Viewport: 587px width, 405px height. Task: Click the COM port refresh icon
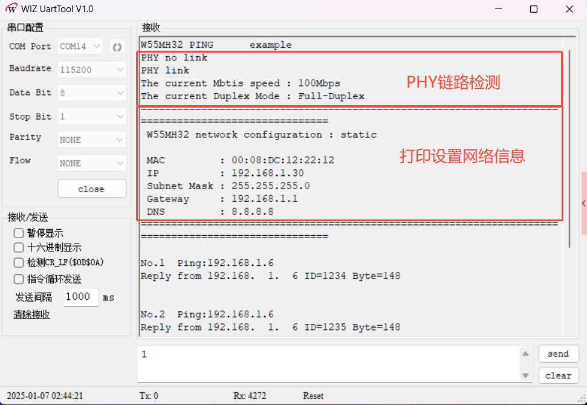[117, 47]
